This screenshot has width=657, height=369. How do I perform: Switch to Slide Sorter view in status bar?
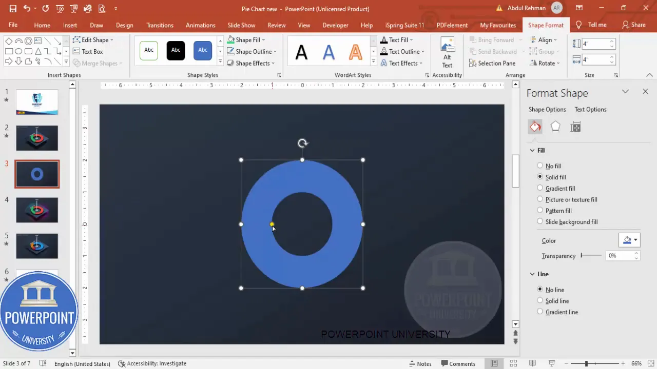pyautogui.click(x=513, y=363)
